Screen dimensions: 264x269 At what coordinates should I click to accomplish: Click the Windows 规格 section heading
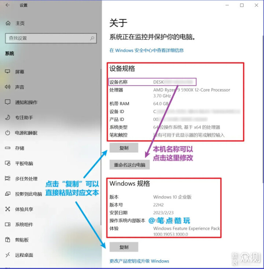(x=129, y=184)
